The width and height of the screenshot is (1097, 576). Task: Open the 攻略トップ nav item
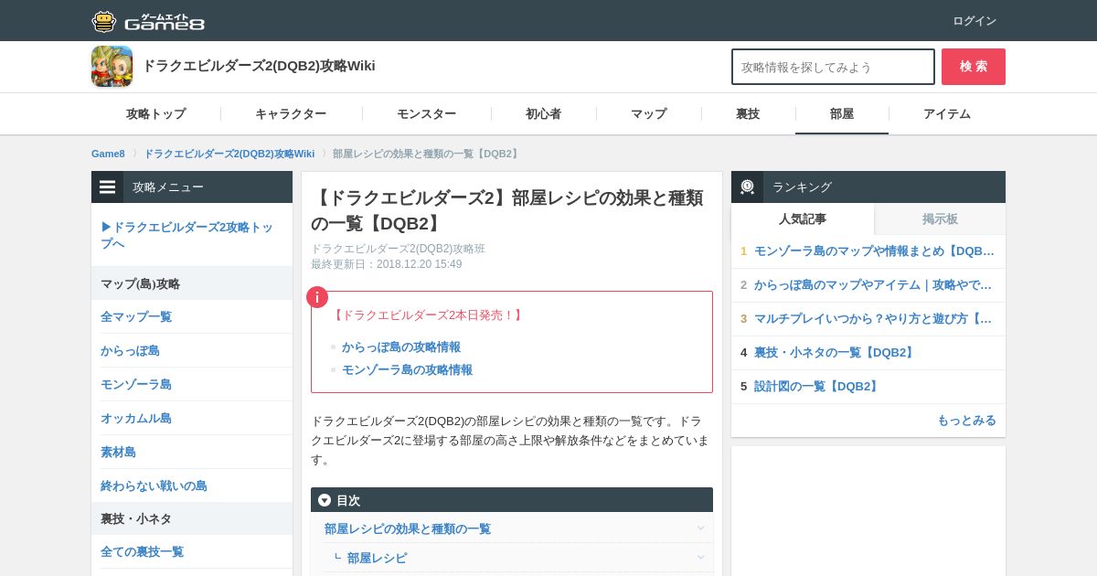[155, 114]
